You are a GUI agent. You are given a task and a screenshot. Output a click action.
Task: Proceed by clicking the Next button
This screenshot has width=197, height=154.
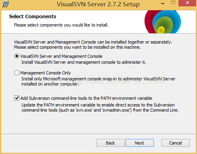tap(140, 143)
